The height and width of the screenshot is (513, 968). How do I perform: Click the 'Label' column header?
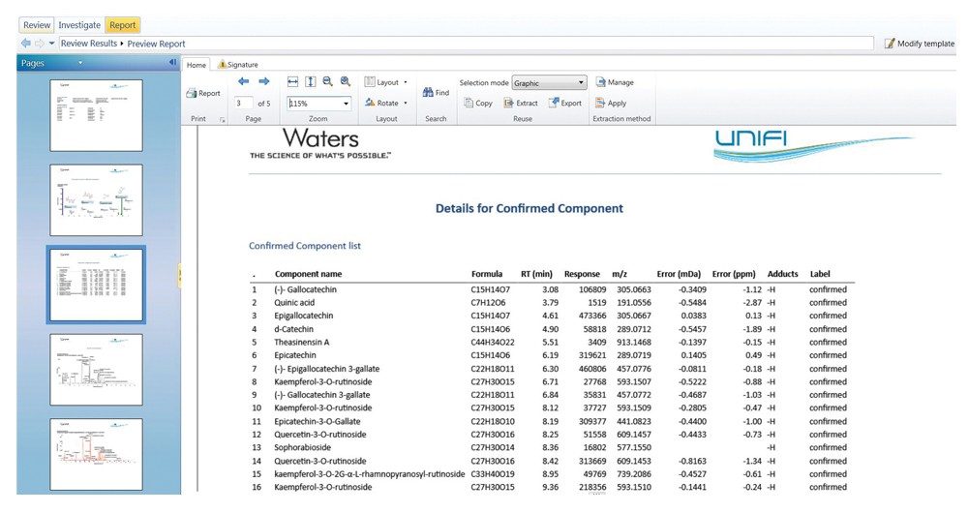pyautogui.click(x=820, y=274)
